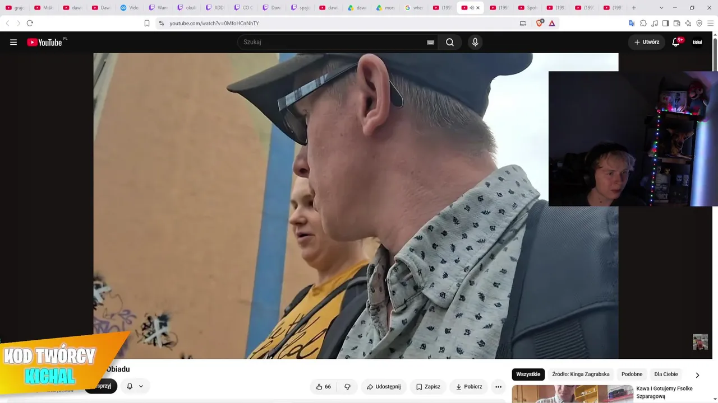
Task: Click the address bar URL
Action: coord(214,23)
